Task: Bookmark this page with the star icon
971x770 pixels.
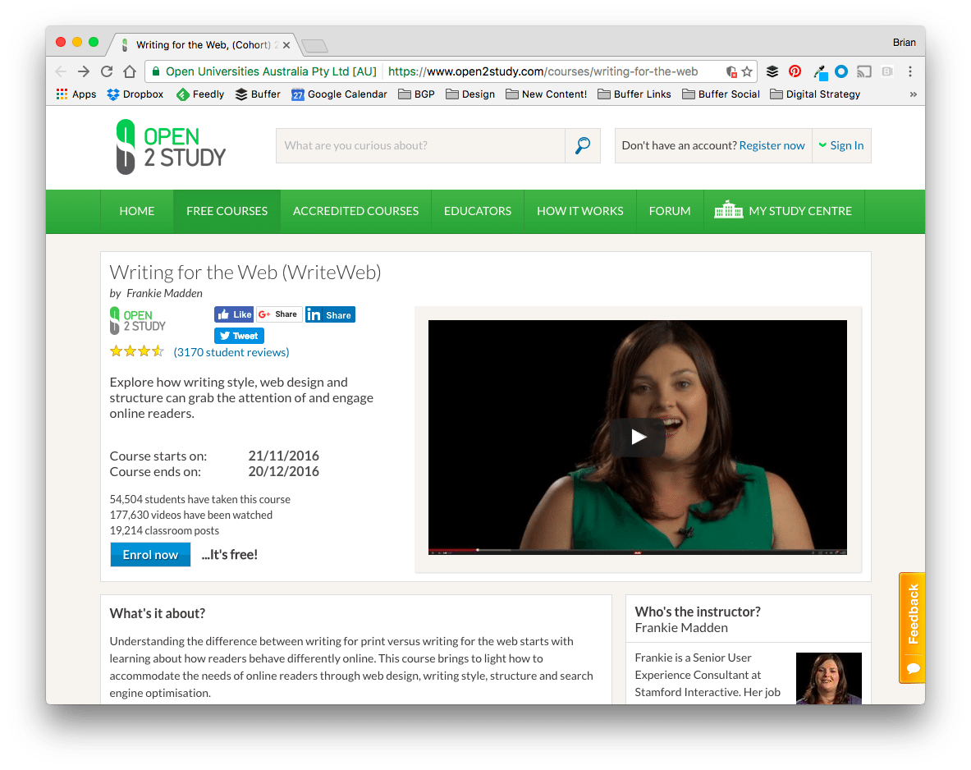Action: click(746, 71)
